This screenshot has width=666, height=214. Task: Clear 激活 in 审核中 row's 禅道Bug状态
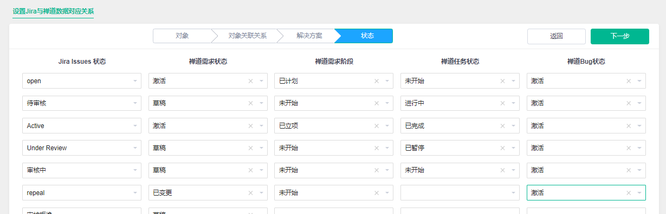click(629, 170)
